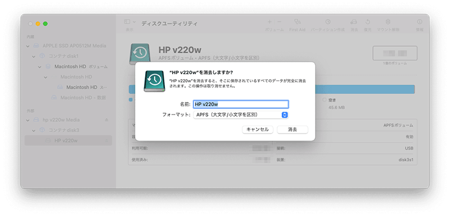
Task: Click the 消去 button in the erase dialog
Action: point(292,130)
